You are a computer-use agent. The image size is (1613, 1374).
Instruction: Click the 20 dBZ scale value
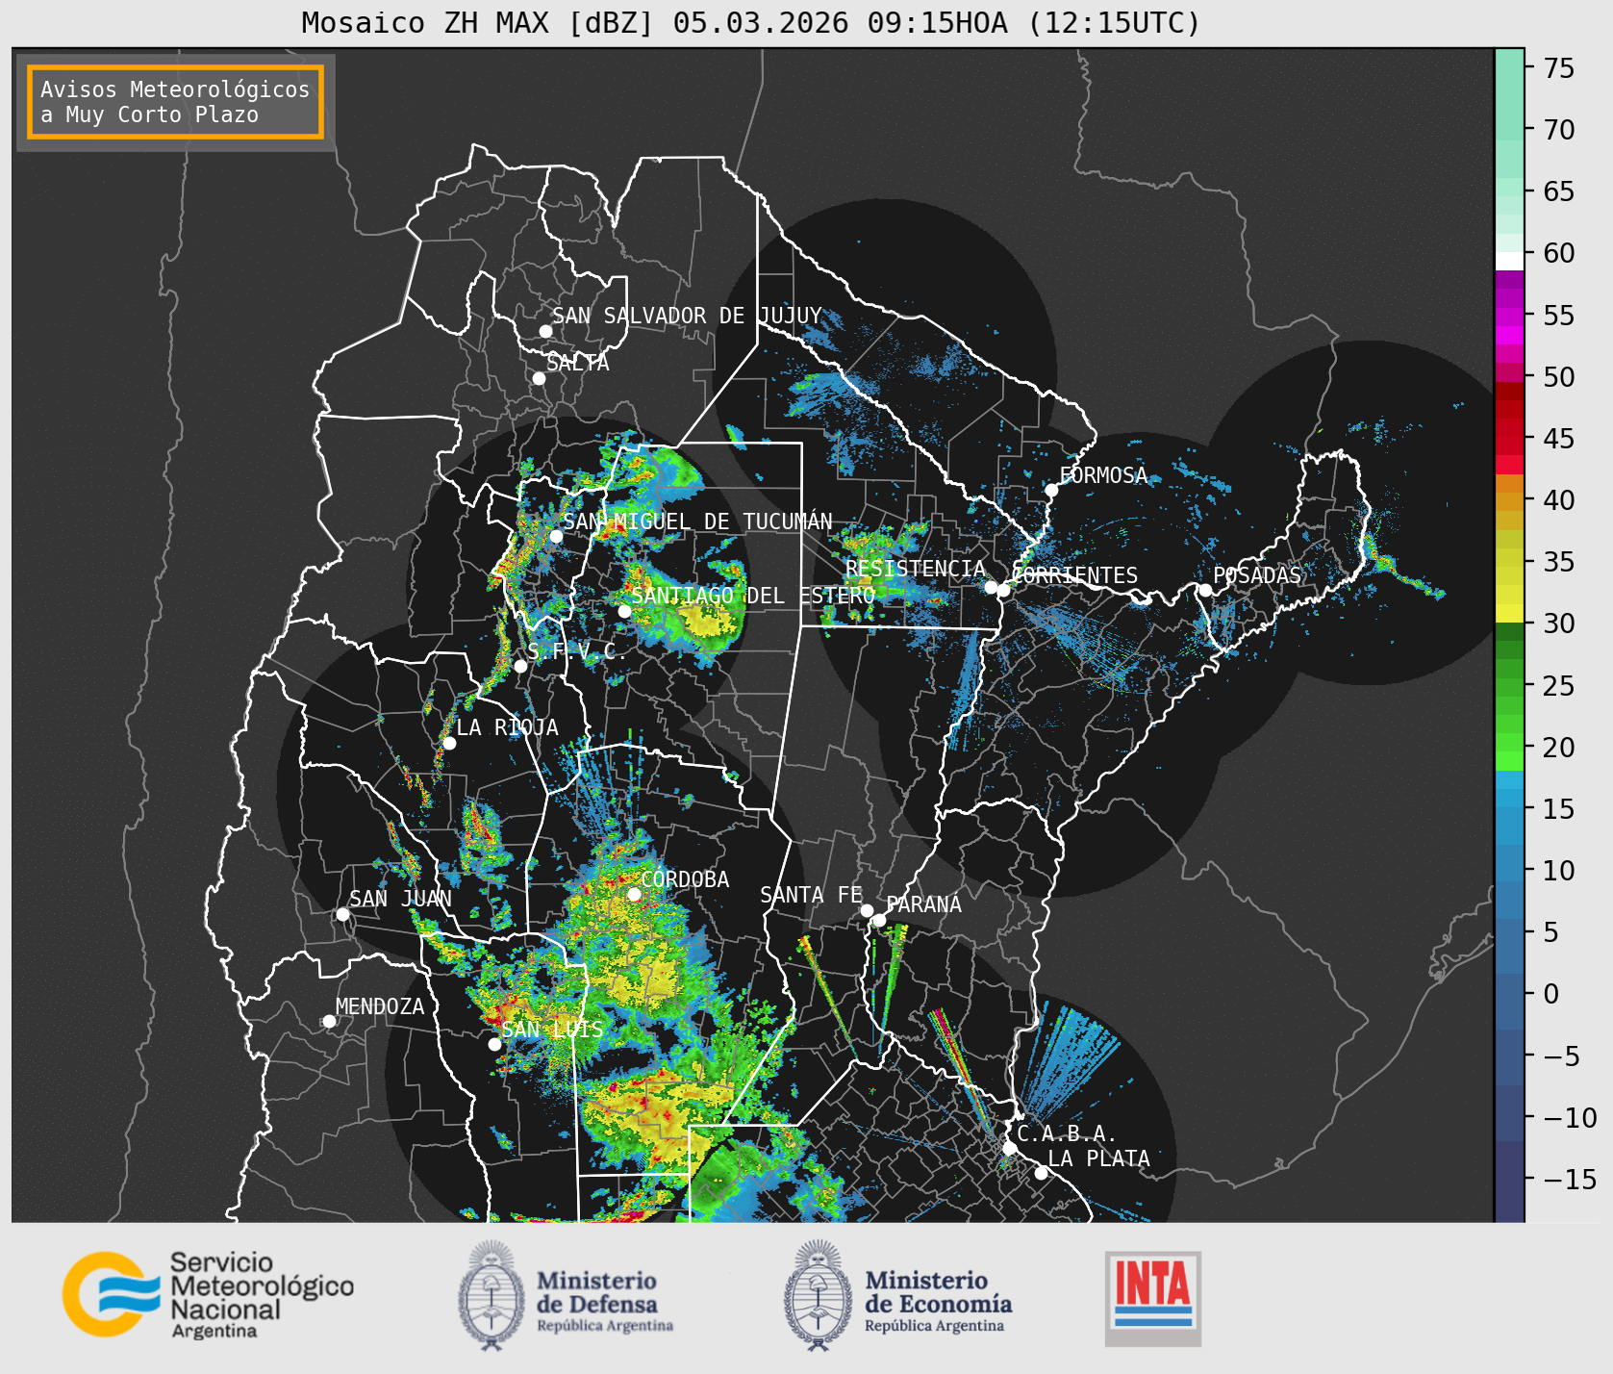click(1559, 748)
